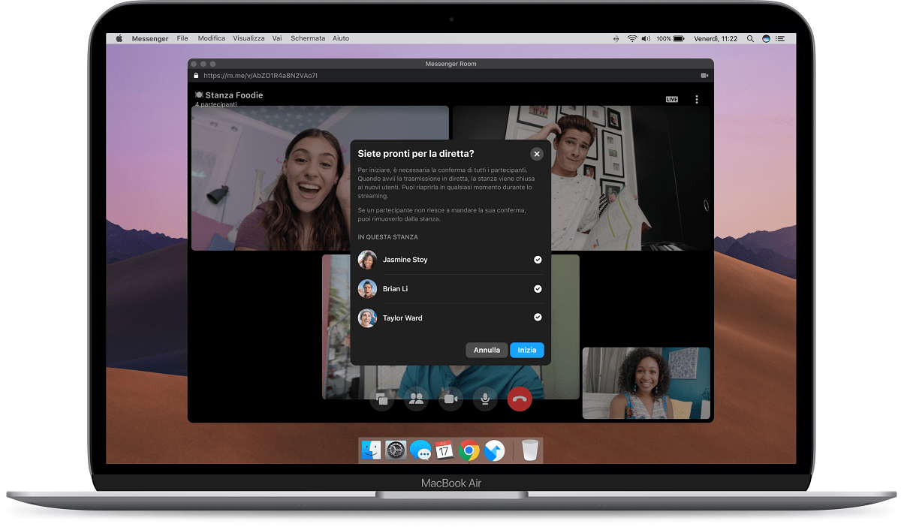Click the lock icon beside the URL
This screenshot has height=527, width=901.
tap(196, 76)
